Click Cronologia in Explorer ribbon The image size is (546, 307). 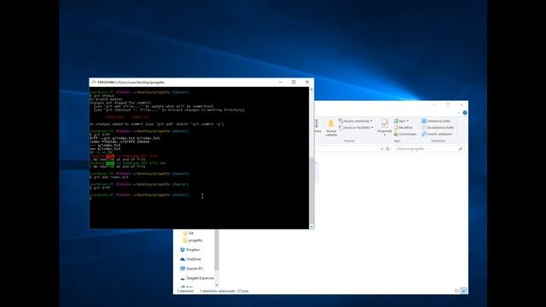coord(405,134)
